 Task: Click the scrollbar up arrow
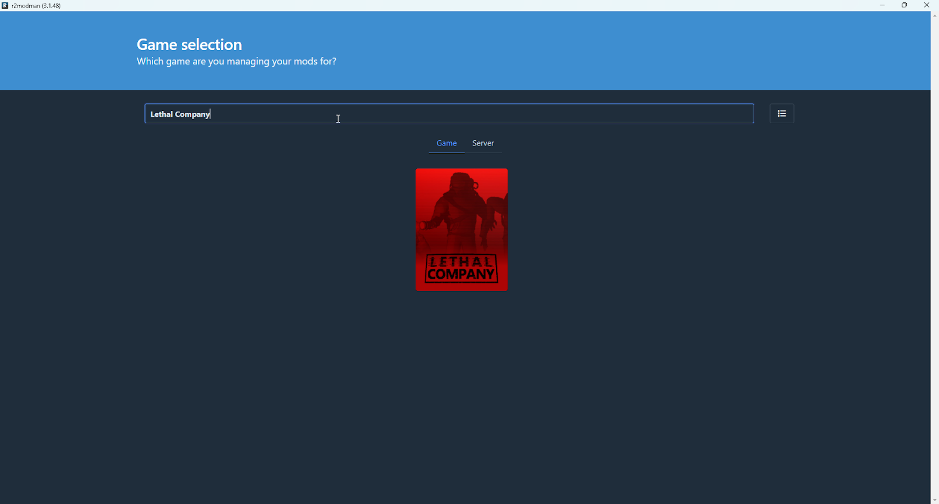(934, 15)
